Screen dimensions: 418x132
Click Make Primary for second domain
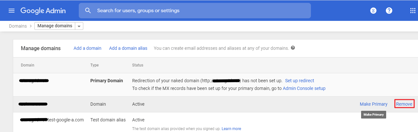(374, 104)
